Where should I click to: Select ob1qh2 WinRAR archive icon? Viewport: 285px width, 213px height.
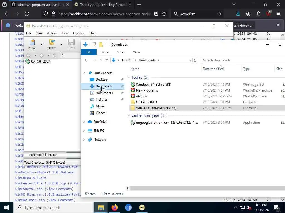point(133,96)
